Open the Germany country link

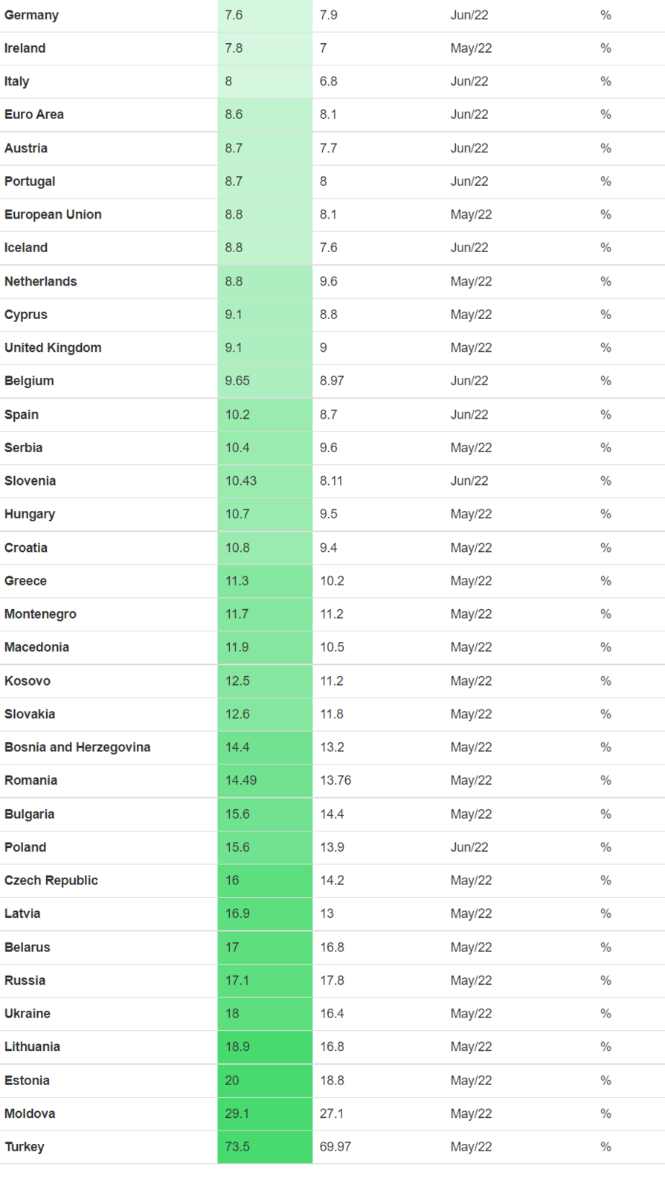point(31,15)
